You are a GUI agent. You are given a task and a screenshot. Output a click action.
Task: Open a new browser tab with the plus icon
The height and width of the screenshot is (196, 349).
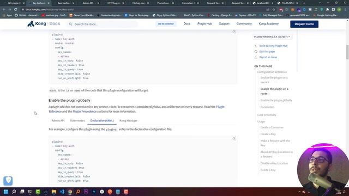304,3
